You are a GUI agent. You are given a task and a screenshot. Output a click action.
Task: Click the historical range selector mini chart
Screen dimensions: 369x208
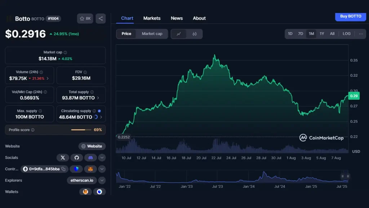(232, 177)
